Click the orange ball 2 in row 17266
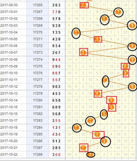This screenshot has height=161, width=137. [x=83, y=5]
